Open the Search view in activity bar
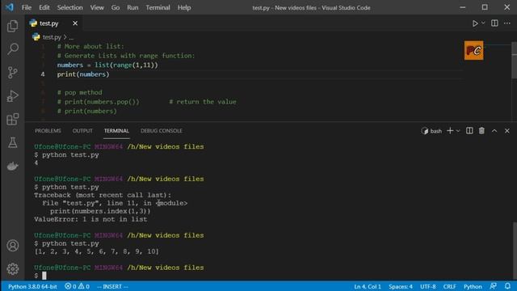 point(13,48)
